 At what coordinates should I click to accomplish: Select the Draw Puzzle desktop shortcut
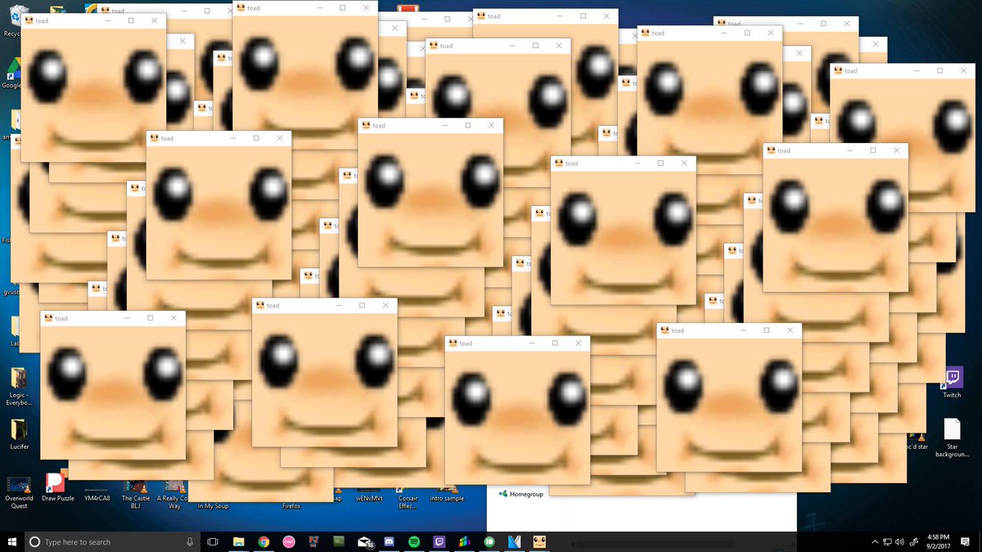pos(57,487)
